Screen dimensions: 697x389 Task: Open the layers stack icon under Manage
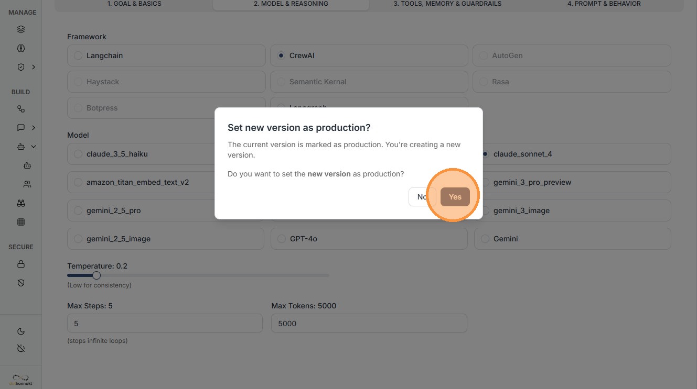coord(21,29)
